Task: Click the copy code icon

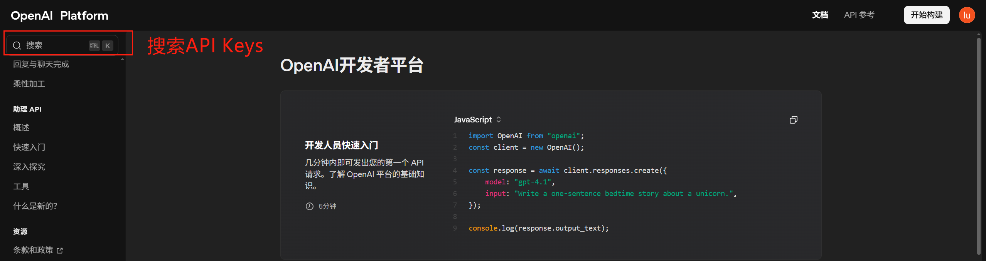Action: [793, 120]
